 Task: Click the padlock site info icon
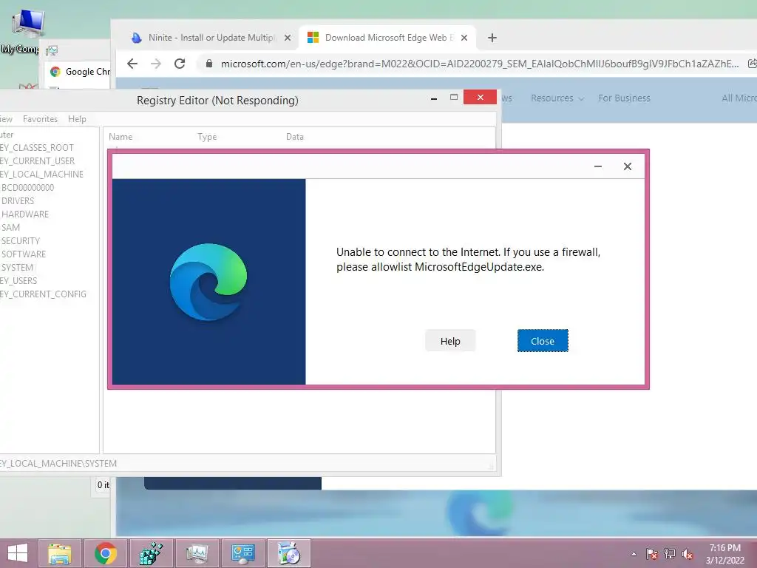(209, 64)
